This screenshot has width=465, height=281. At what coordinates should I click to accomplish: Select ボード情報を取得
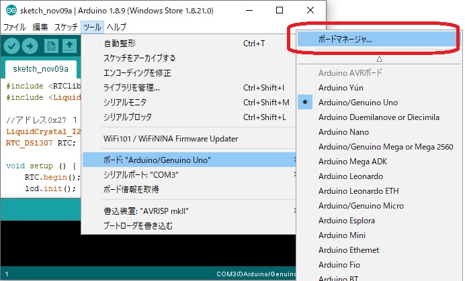tap(189, 190)
